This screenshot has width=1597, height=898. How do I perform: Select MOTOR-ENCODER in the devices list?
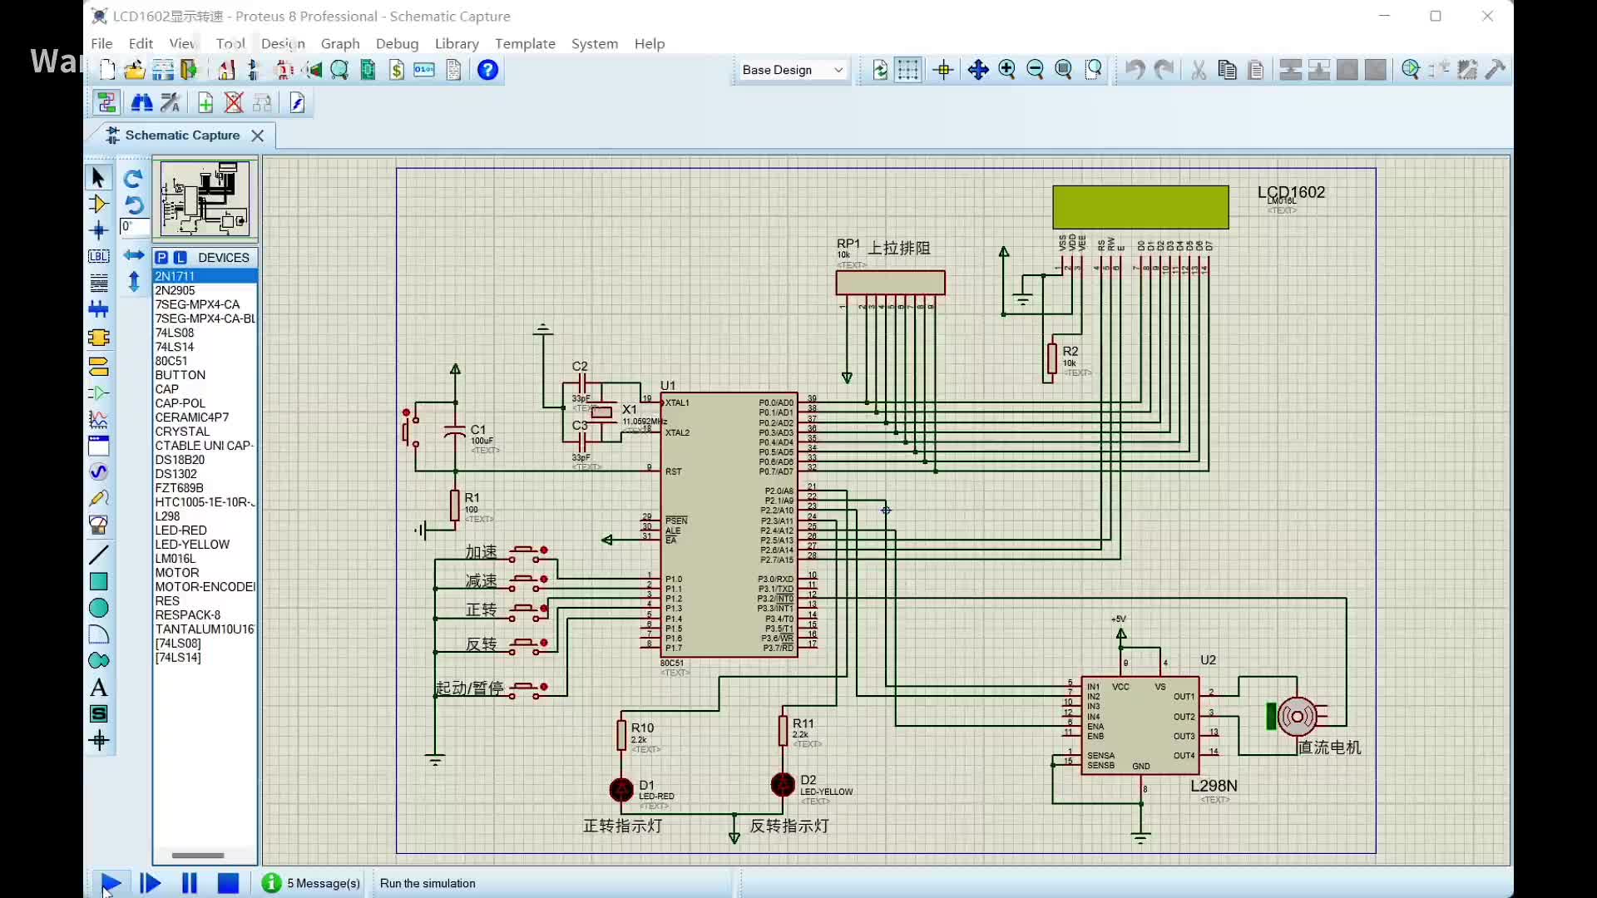pos(205,587)
